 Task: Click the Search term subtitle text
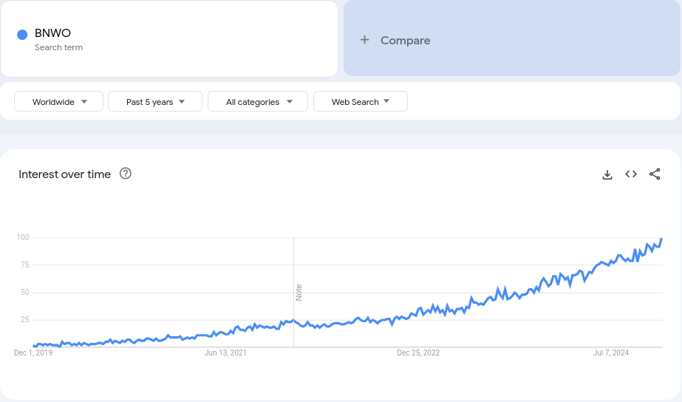pos(58,47)
